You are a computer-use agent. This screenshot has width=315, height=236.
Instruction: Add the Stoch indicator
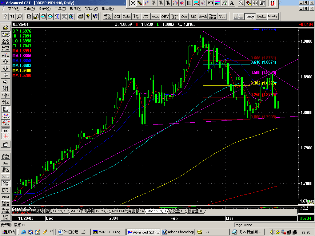pos(203,17)
